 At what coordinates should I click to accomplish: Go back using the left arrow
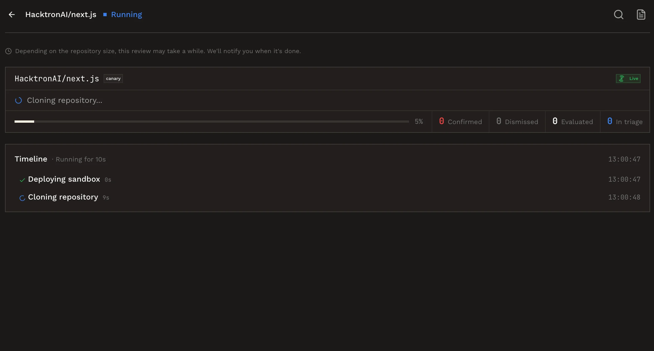12,15
